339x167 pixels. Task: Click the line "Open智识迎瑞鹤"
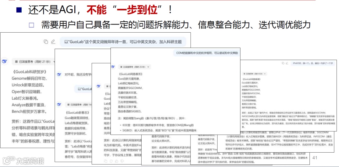click(27, 92)
